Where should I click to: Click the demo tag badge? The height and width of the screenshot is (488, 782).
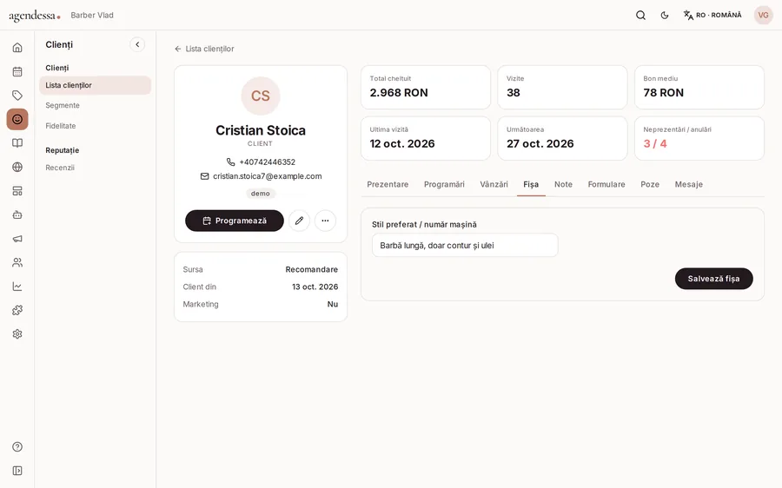261,194
